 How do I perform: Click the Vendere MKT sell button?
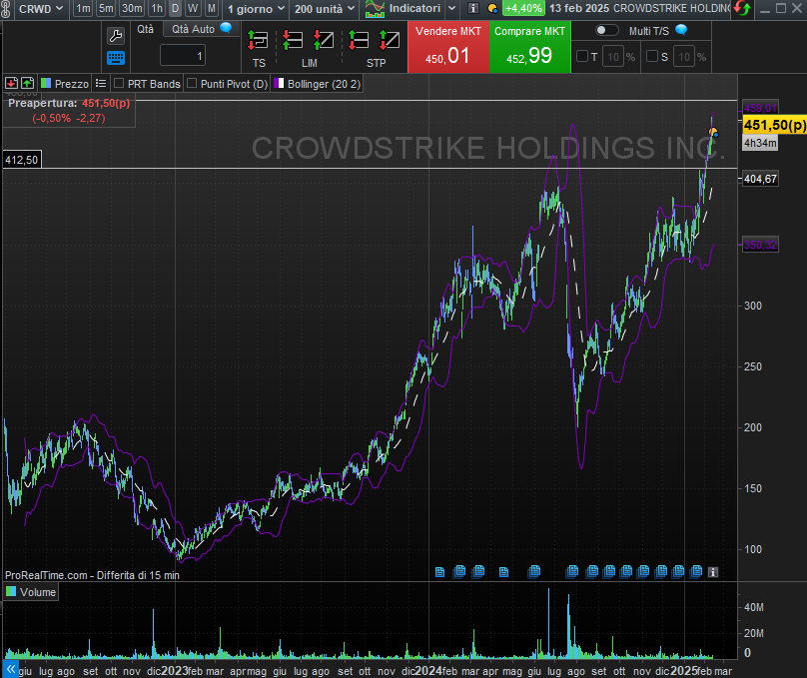point(448,47)
